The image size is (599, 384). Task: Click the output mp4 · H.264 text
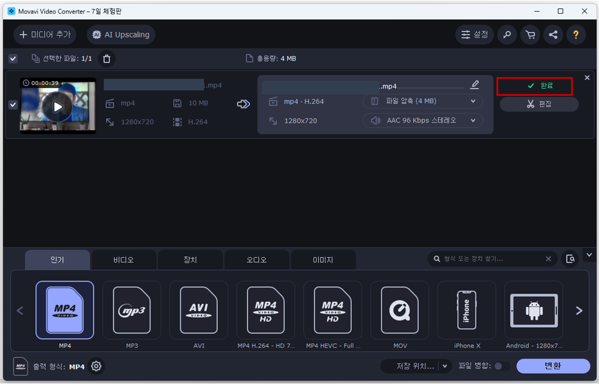click(x=303, y=102)
